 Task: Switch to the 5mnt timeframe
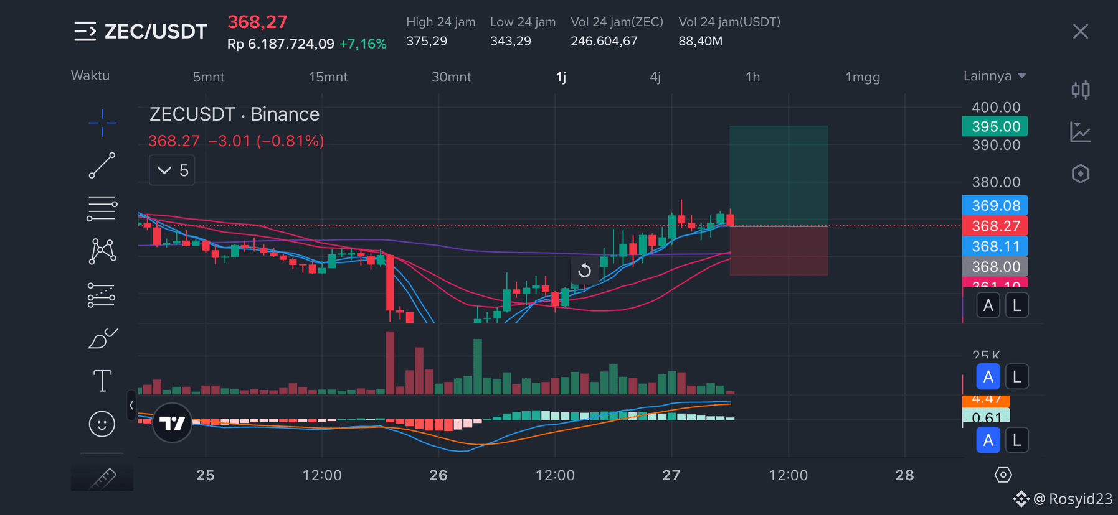[x=208, y=77]
